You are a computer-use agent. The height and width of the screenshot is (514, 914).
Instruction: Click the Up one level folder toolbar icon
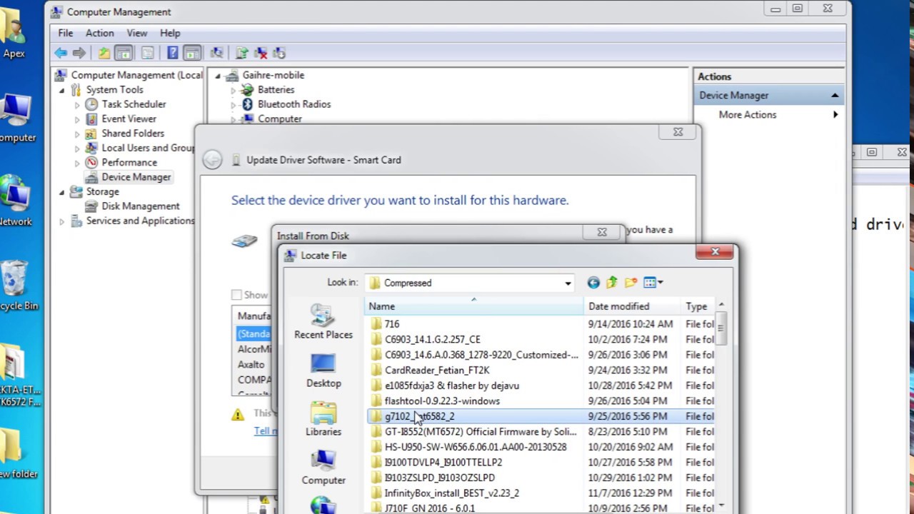104,53
